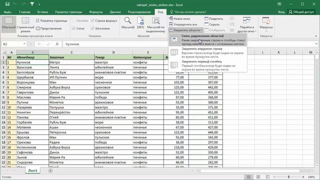Select Page Break Preview icon in status bar
This screenshot has width=320, height=180.
(267, 176)
